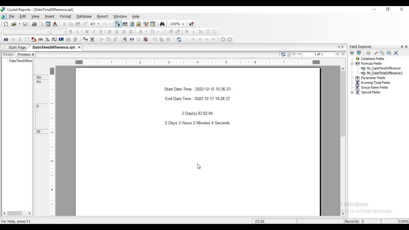Screen dimensions: 409x230
Task: Open the Insert menu
Action: (50, 16)
